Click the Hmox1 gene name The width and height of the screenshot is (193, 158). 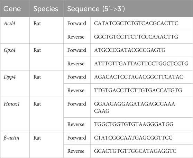tap(12, 104)
